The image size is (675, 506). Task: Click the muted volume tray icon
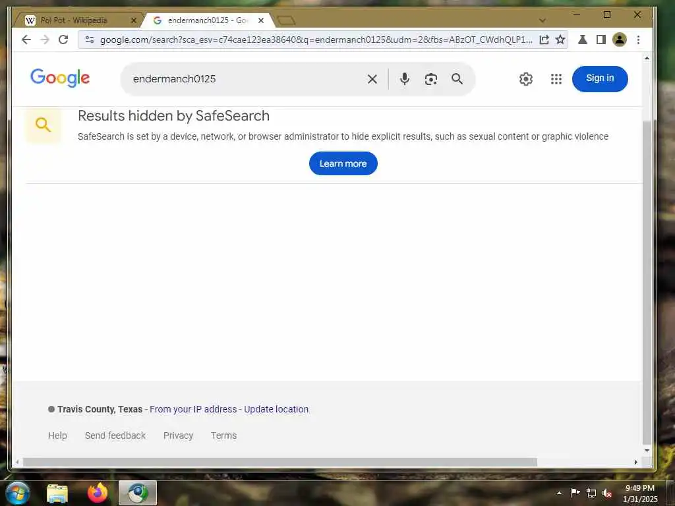tap(607, 493)
